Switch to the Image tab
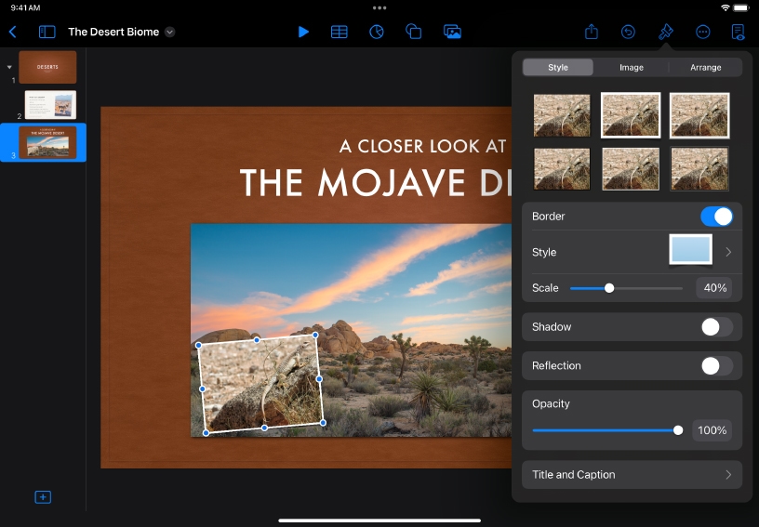This screenshot has width=759, height=527. (x=632, y=67)
